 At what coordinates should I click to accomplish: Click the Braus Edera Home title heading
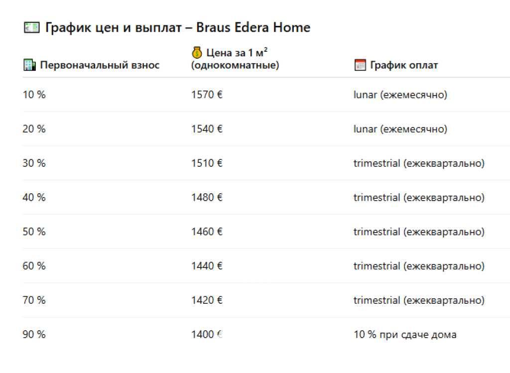(177, 27)
